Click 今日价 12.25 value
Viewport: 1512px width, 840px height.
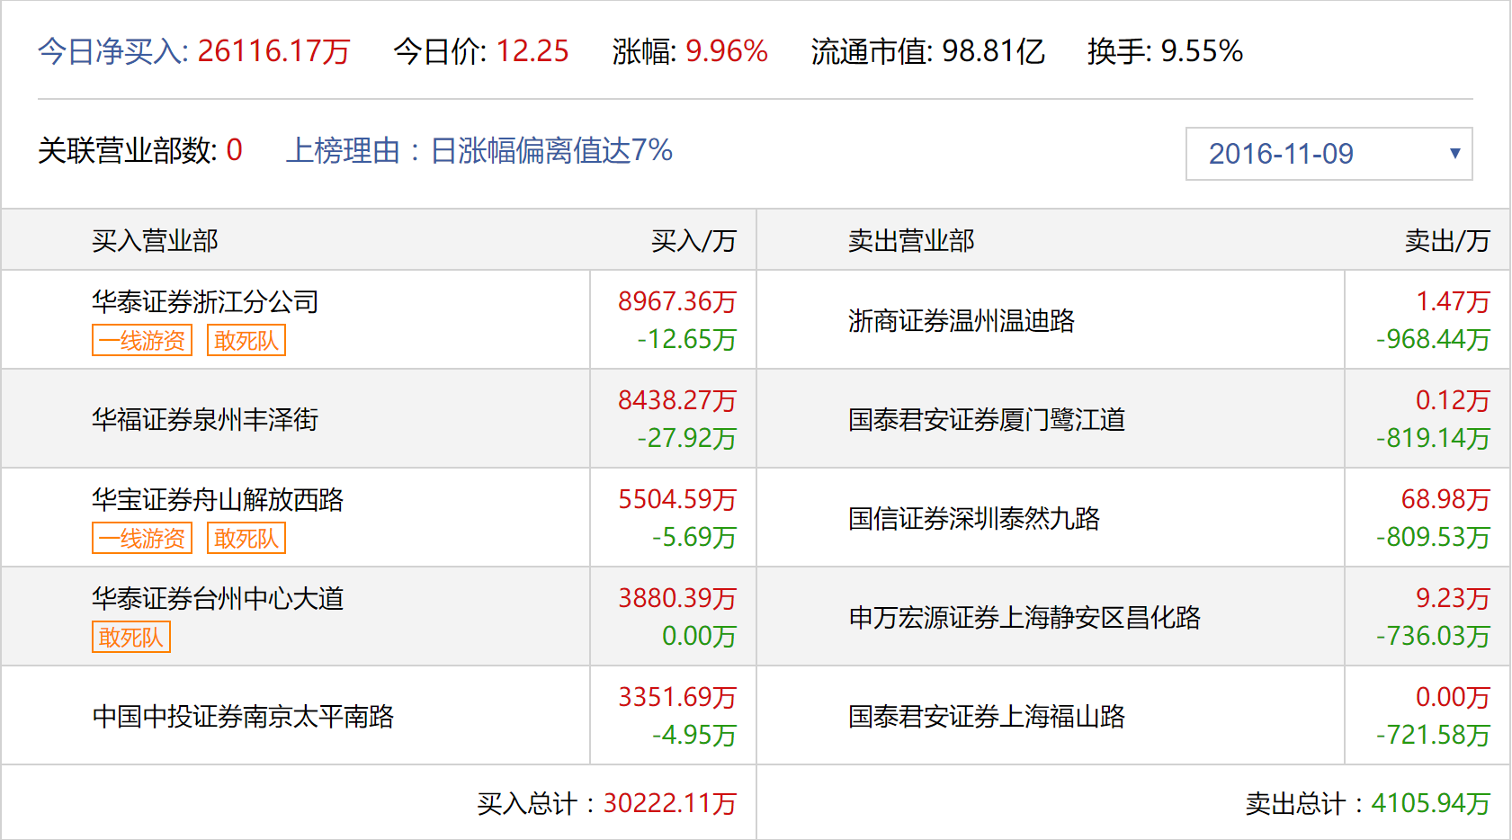[532, 51]
